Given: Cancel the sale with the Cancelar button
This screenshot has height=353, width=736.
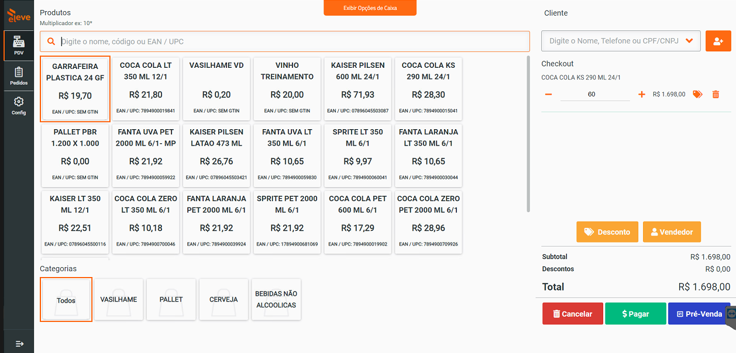Looking at the screenshot, I should point(572,314).
